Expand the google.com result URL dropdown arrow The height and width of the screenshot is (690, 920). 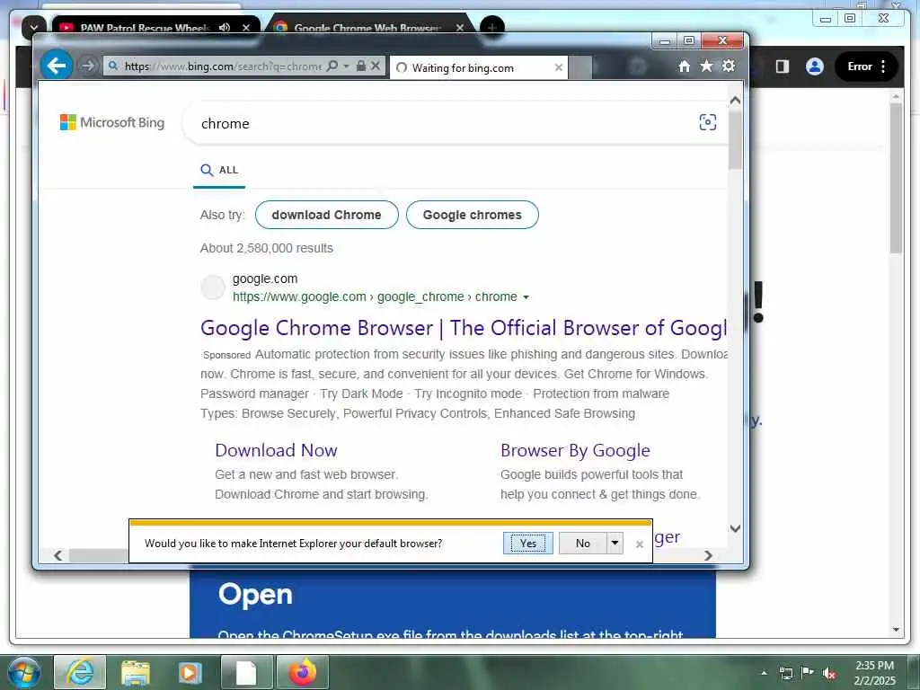(x=526, y=297)
